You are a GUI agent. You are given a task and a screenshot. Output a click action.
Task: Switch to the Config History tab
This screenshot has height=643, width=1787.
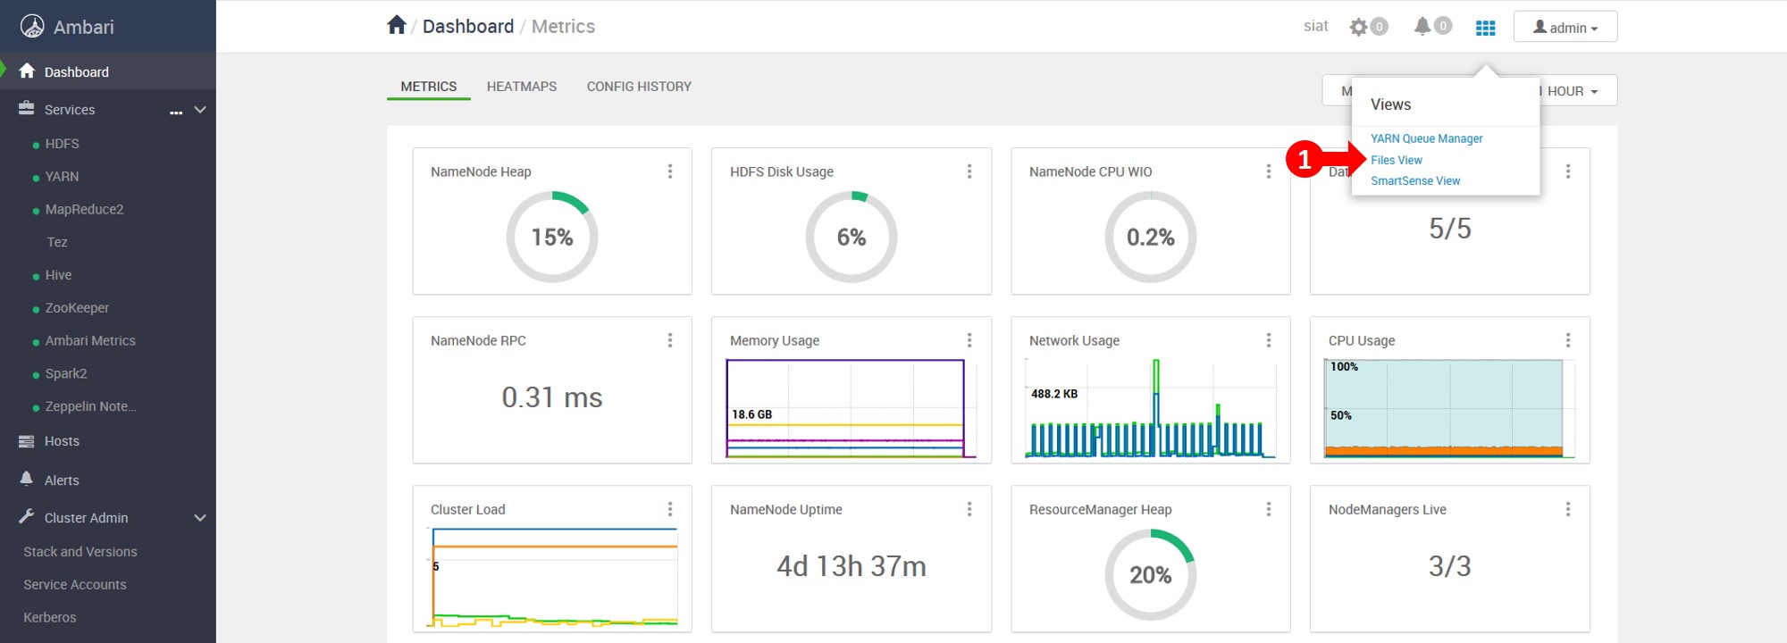(639, 87)
